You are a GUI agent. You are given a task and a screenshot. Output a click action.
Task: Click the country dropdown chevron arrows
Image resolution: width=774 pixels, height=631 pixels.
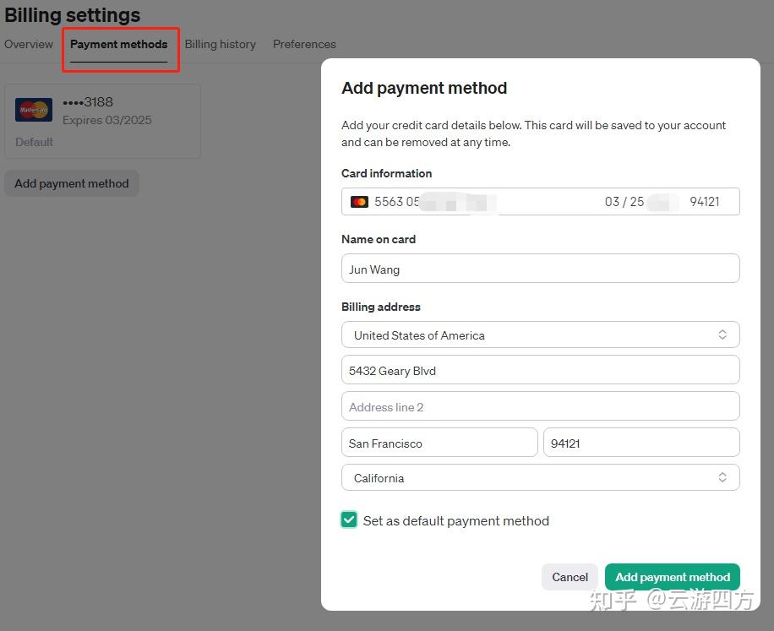point(722,335)
